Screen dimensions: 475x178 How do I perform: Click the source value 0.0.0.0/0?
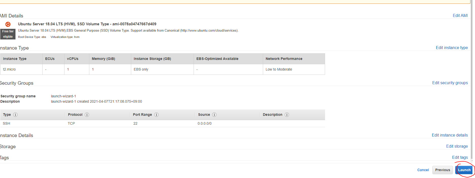point(205,123)
